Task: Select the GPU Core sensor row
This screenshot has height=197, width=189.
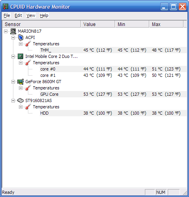Action: pos(113,94)
